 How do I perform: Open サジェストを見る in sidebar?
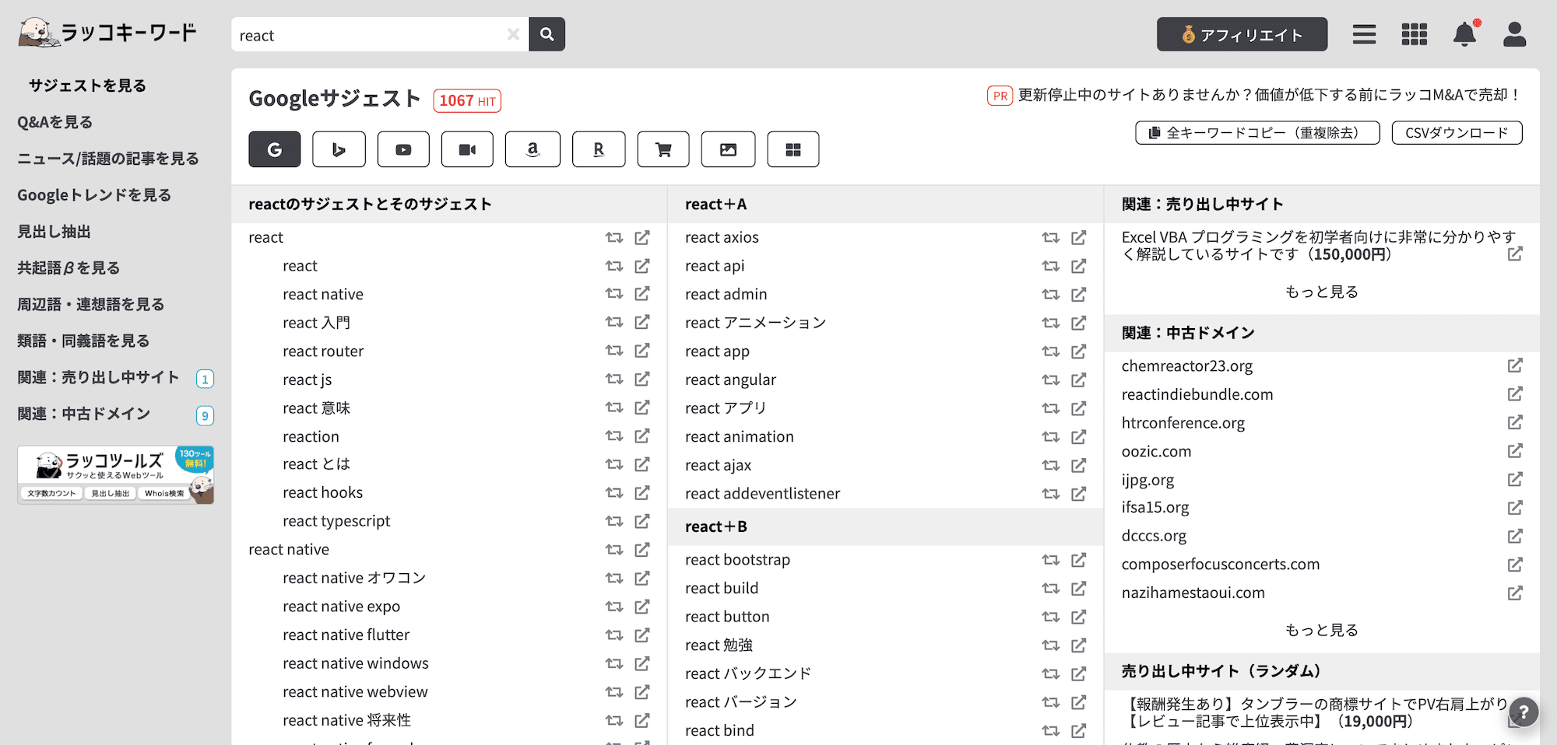(87, 86)
